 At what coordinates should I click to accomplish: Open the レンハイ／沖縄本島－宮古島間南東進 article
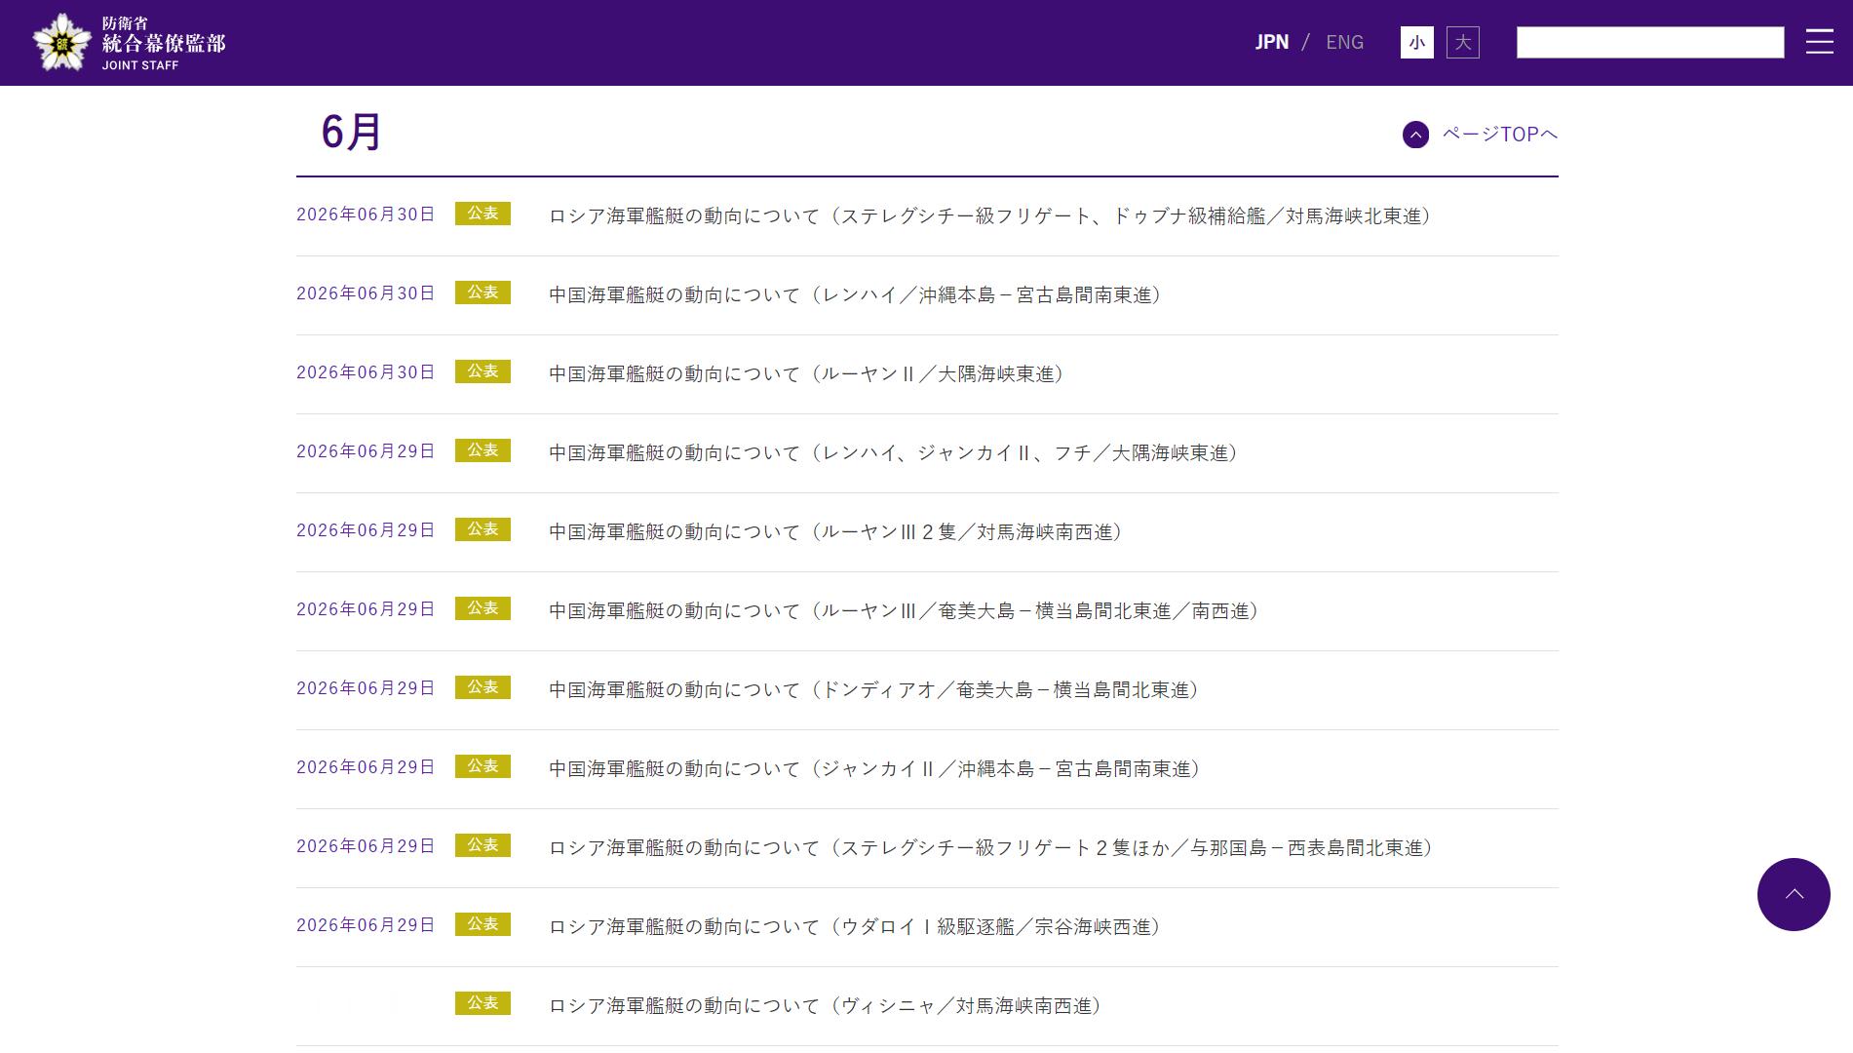point(855,295)
